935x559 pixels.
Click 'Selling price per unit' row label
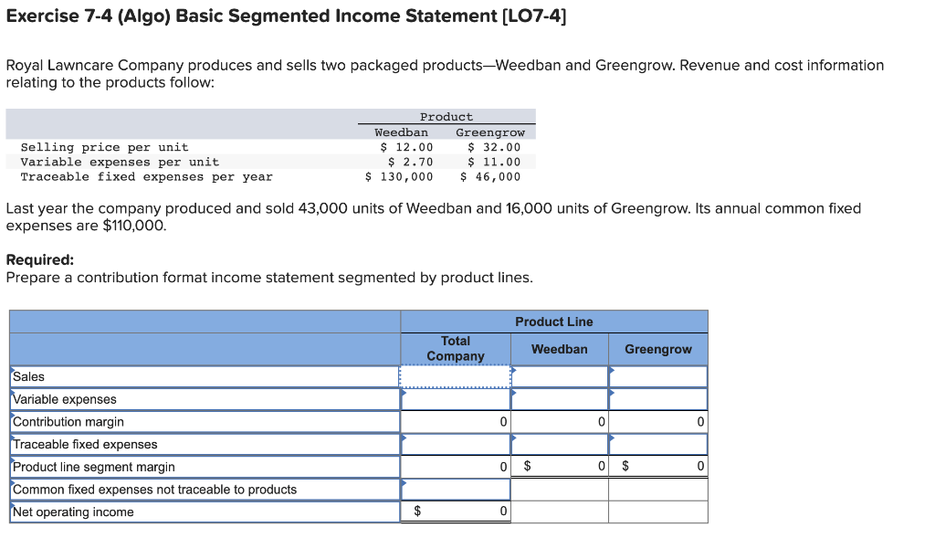point(104,147)
